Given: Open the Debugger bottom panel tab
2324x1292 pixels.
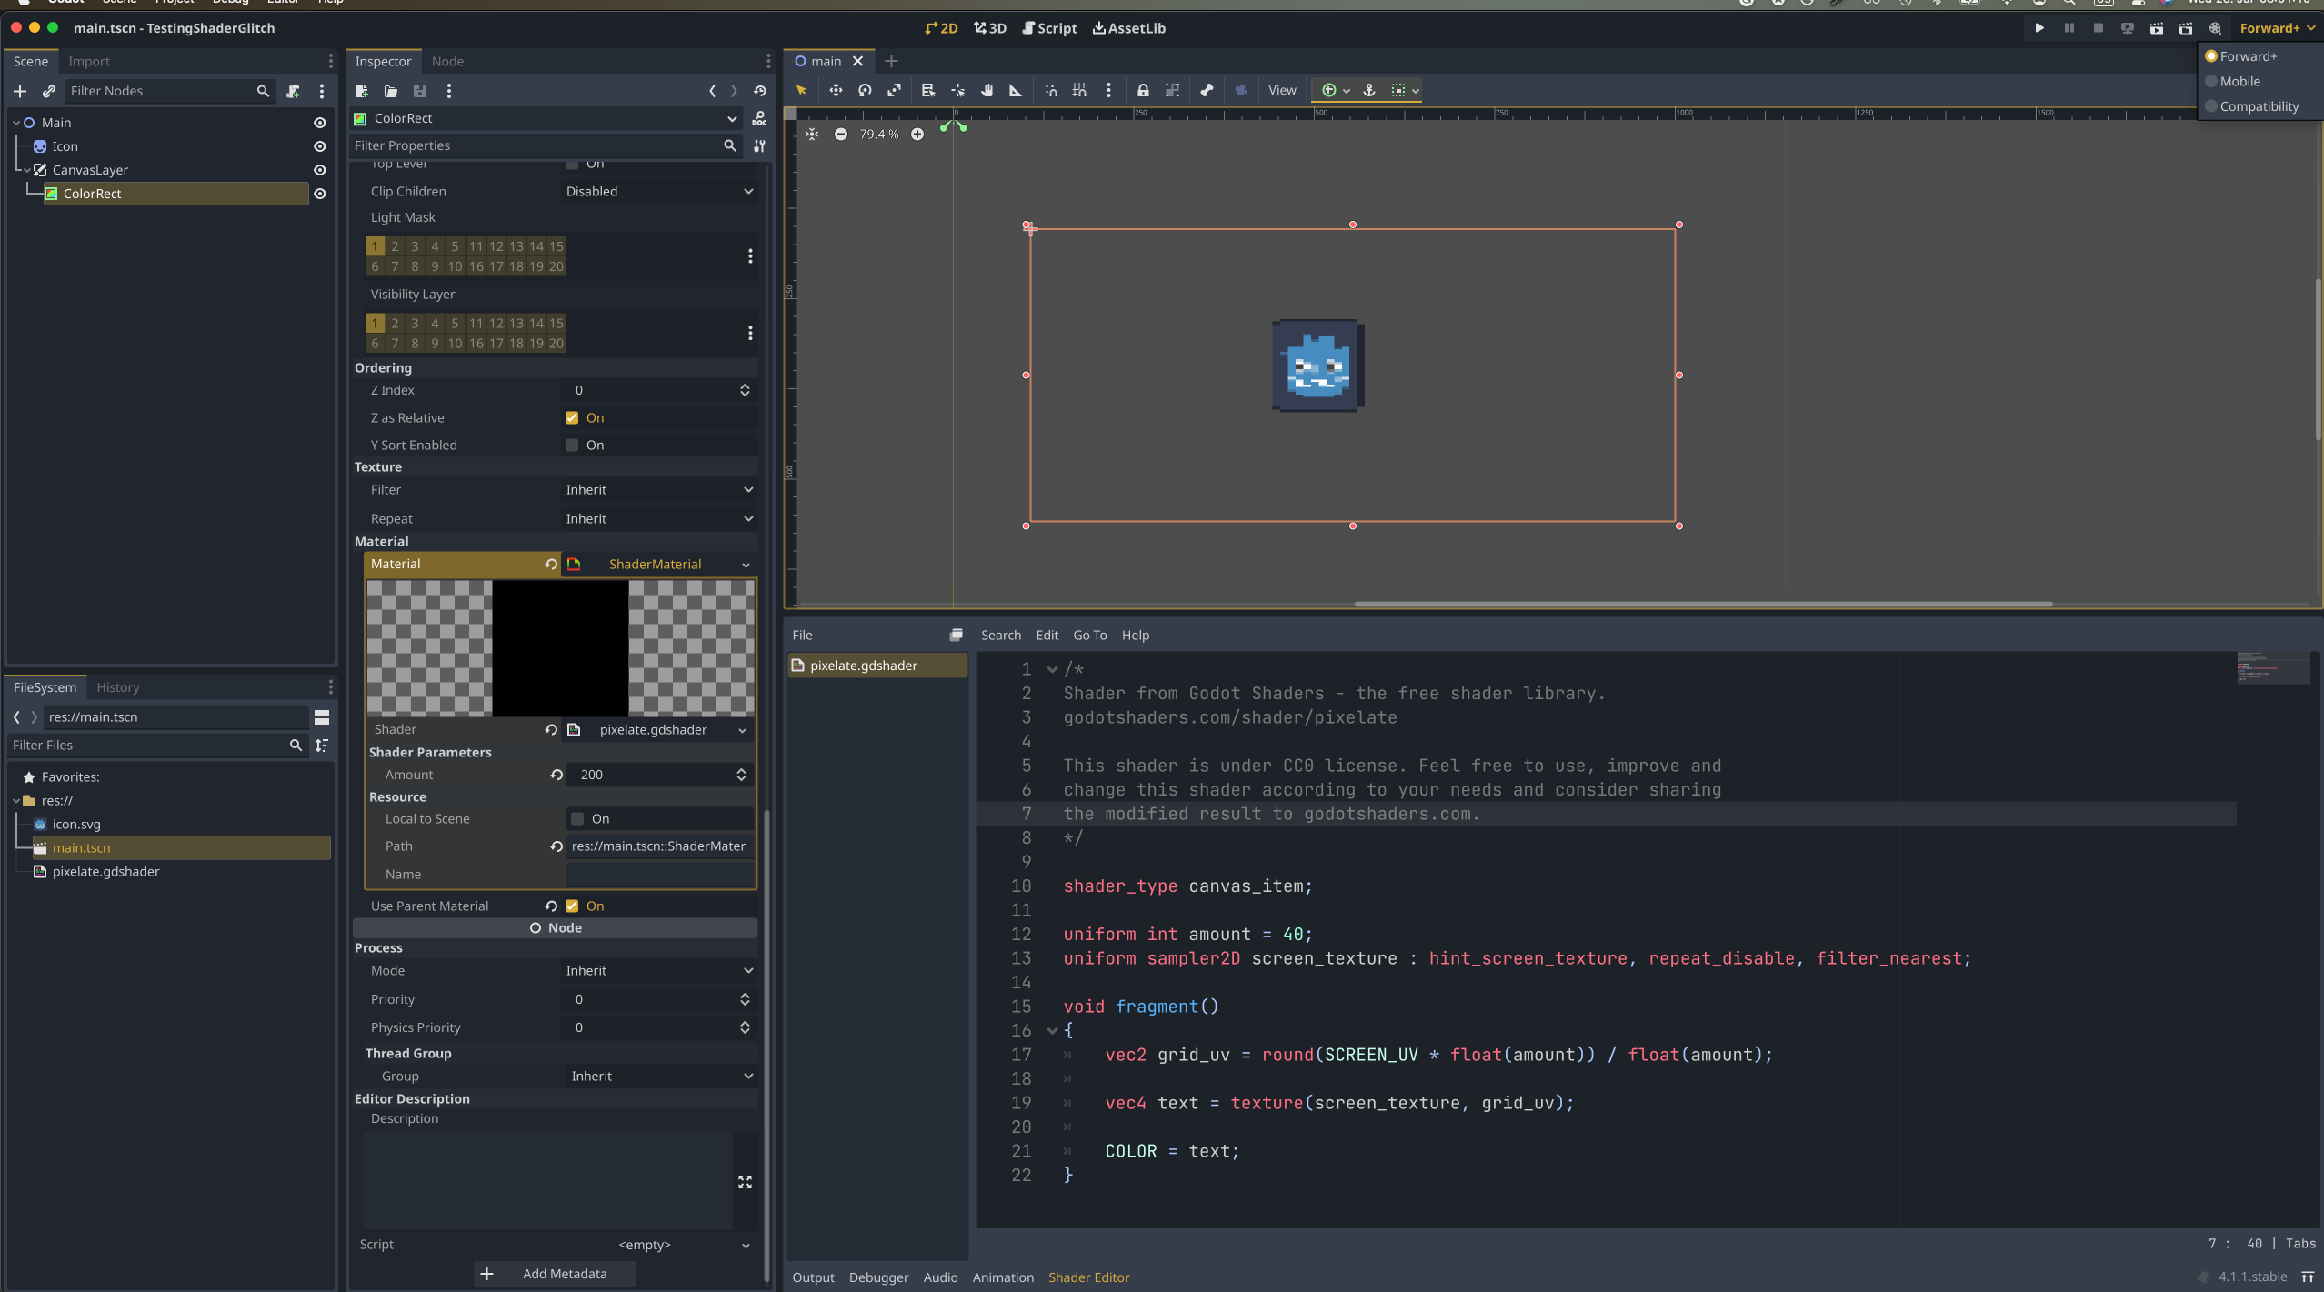Looking at the screenshot, I should pyautogui.click(x=877, y=1277).
